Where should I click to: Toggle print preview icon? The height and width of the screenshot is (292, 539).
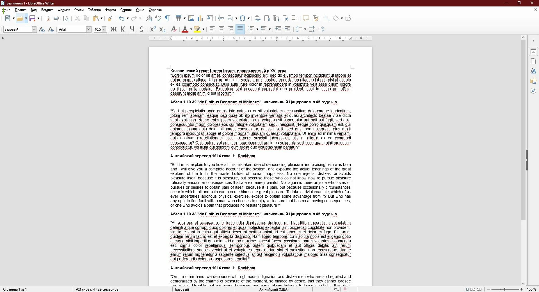pos(66,19)
